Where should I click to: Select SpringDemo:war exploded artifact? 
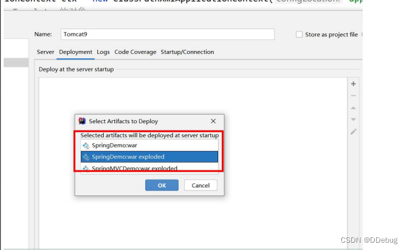coord(149,157)
